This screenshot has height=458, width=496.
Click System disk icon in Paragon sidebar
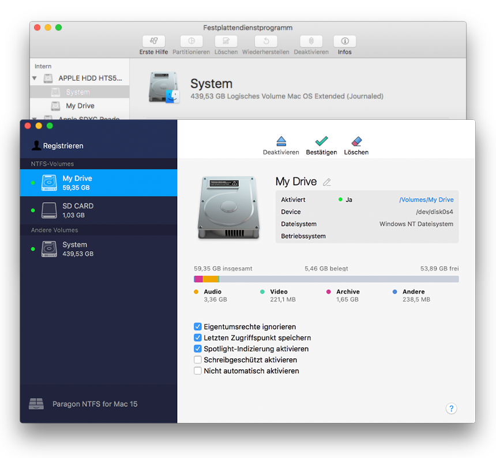click(x=49, y=249)
